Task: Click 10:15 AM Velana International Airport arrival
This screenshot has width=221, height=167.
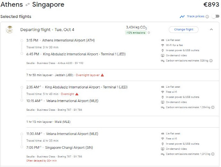Action: (62, 101)
